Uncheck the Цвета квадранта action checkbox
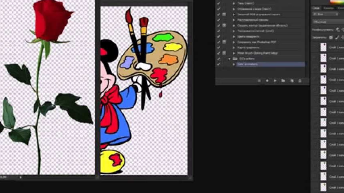Viewport: 344px width, 193px height. point(219,37)
